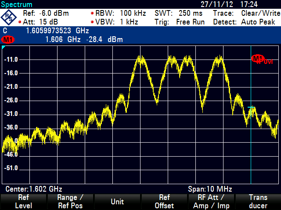Select the Detect Auto Peak setting

(x=246, y=21)
